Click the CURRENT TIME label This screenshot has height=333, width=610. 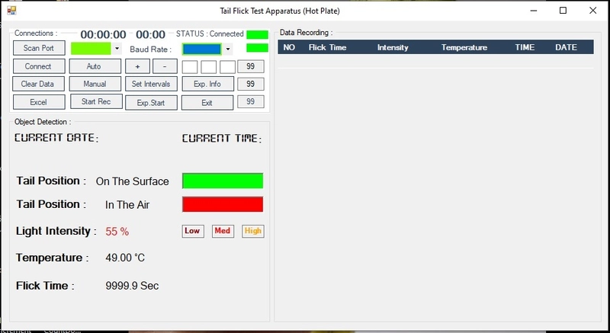[222, 139]
